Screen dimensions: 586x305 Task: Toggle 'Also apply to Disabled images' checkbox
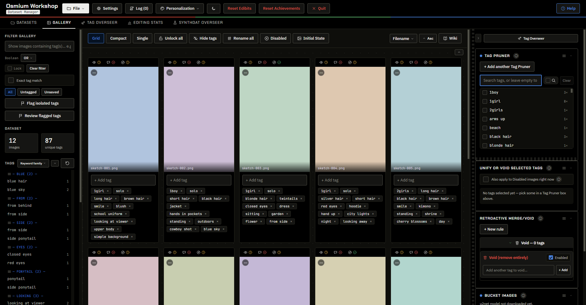486,179
